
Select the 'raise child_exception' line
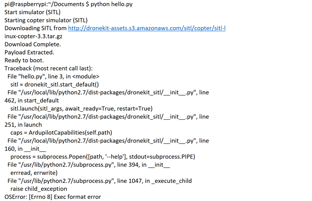[38, 189]
